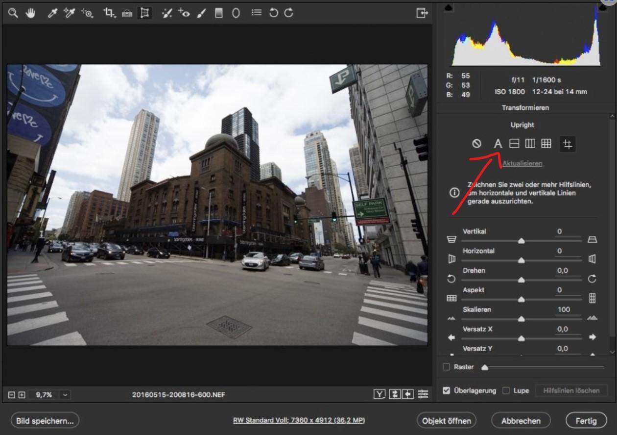This screenshot has height=435, width=617.
Task: Select the Zoom tool
Action: point(13,13)
